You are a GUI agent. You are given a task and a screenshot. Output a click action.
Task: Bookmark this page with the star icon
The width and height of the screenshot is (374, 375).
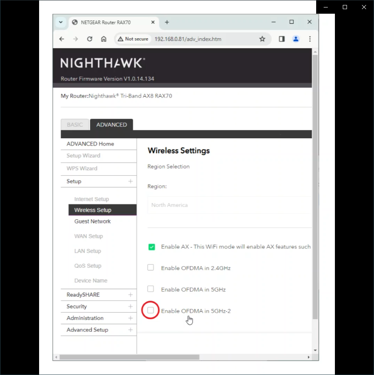click(x=262, y=39)
